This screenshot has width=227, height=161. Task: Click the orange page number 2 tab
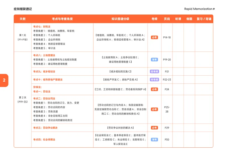[x=4, y=80]
